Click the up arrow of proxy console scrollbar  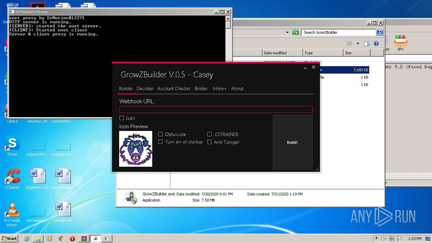228,19
